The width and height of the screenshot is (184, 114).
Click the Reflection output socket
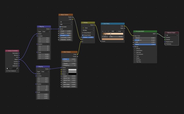click(19, 66)
